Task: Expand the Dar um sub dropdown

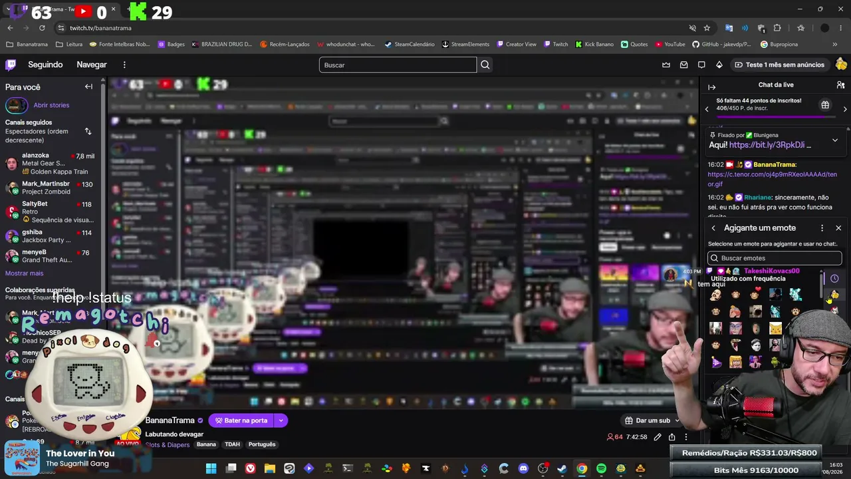Action: 677,420
